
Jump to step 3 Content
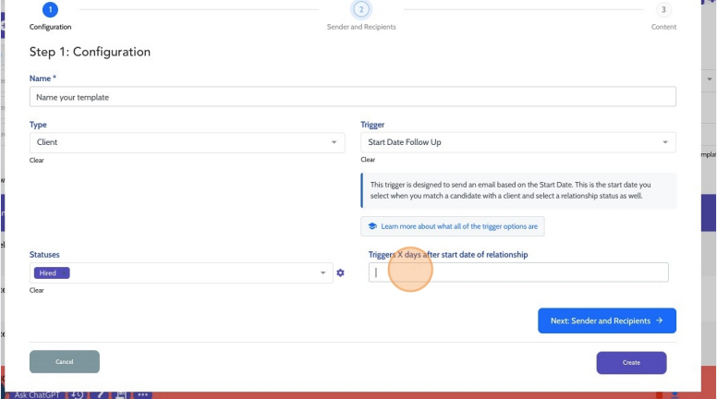[663, 9]
